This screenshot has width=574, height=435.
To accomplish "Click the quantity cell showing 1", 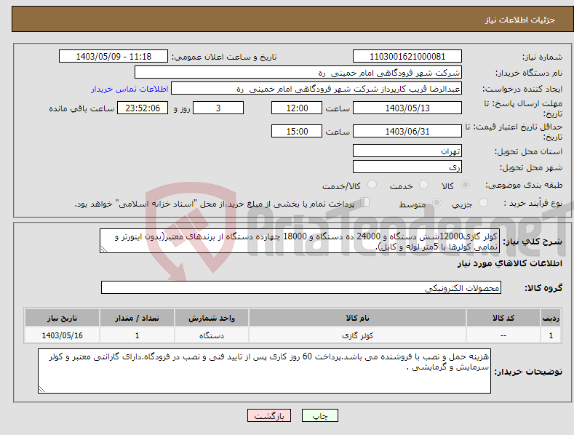I will pyautogui.click(x=137, y=335).
